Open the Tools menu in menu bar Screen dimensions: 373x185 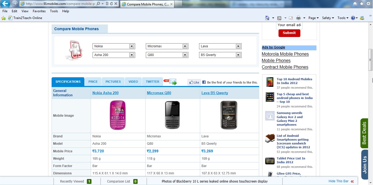point(54,11)
